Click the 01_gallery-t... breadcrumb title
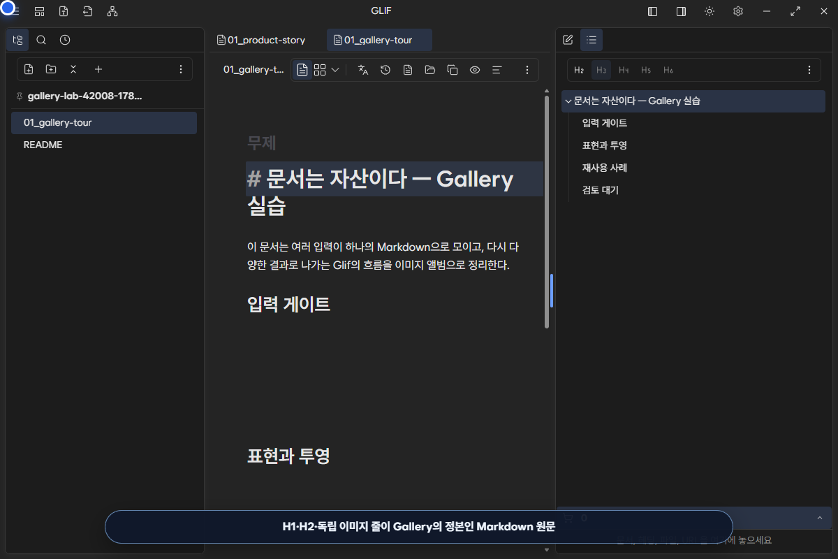 click(x=253, y=70)
